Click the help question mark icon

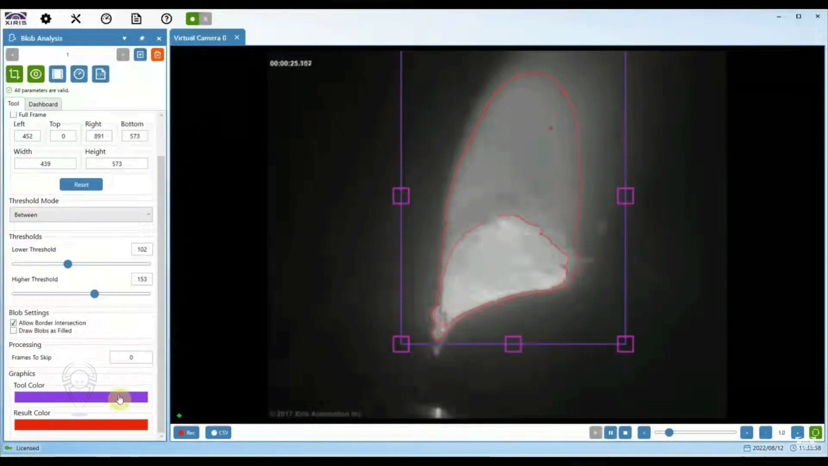tap(166, 19)
